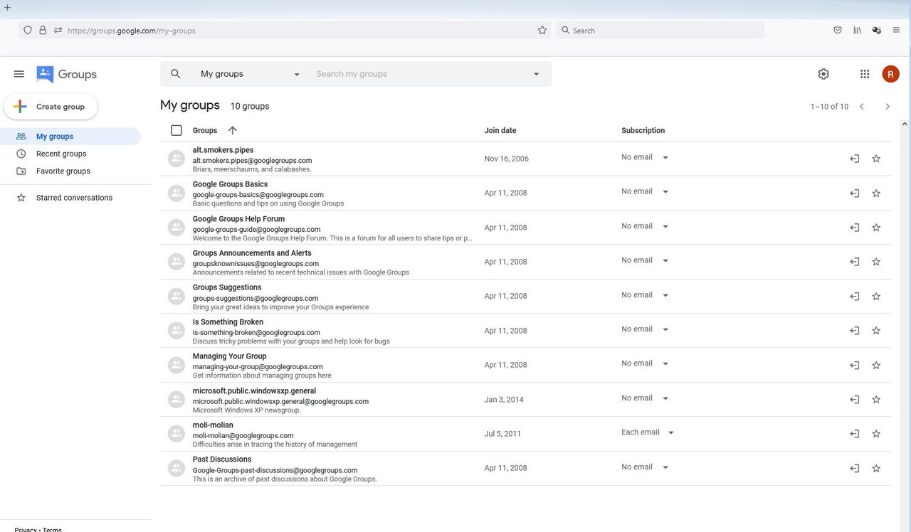Image resolution: width=911 pixels, height=532 pixels.
Task: Open a new browser tab
Action: 7,8
